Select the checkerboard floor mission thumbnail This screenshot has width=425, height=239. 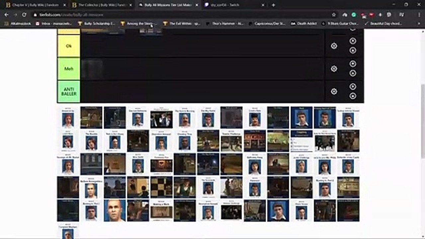tap(161, 187)
